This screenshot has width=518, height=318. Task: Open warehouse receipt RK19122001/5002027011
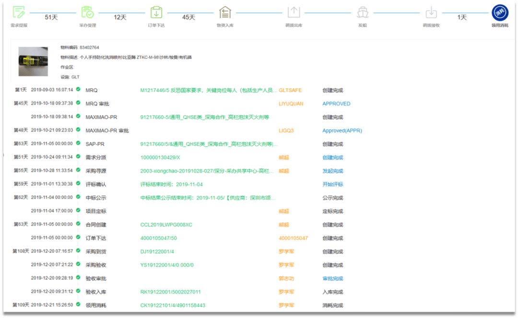pos(170,292)
